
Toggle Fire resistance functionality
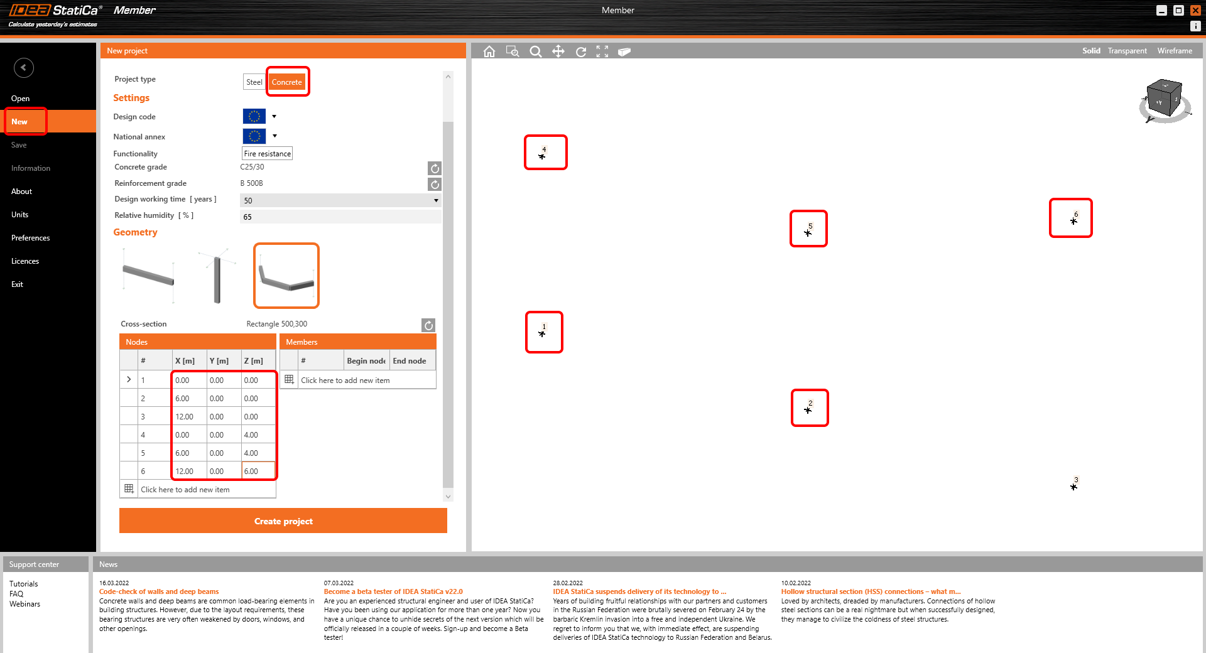point(267,153)
